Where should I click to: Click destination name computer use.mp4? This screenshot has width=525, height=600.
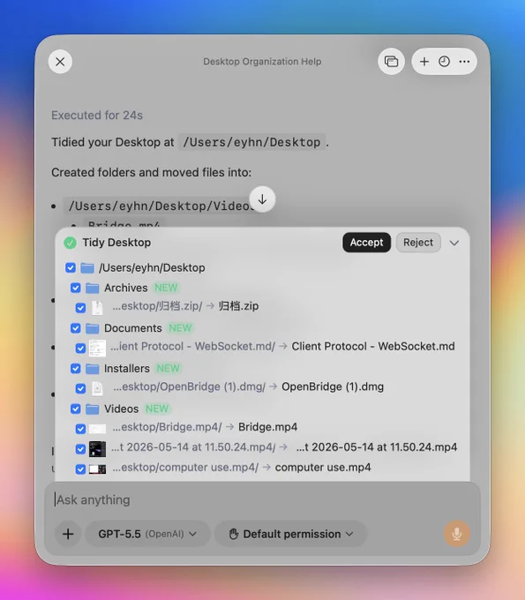coord(323,468)
